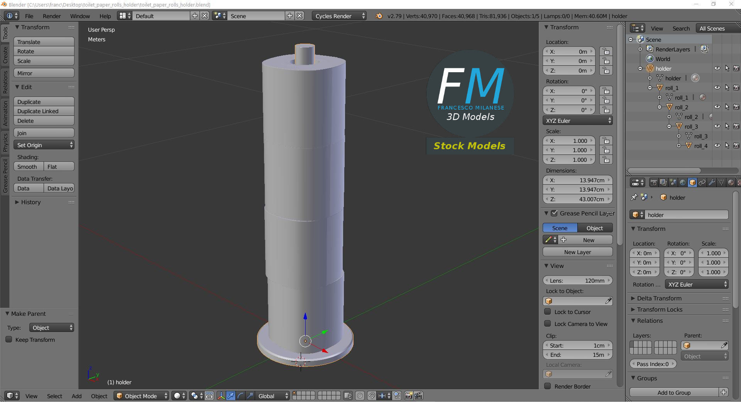Open the Modifiers tab (wrench icon)

[x=712, y=183]
